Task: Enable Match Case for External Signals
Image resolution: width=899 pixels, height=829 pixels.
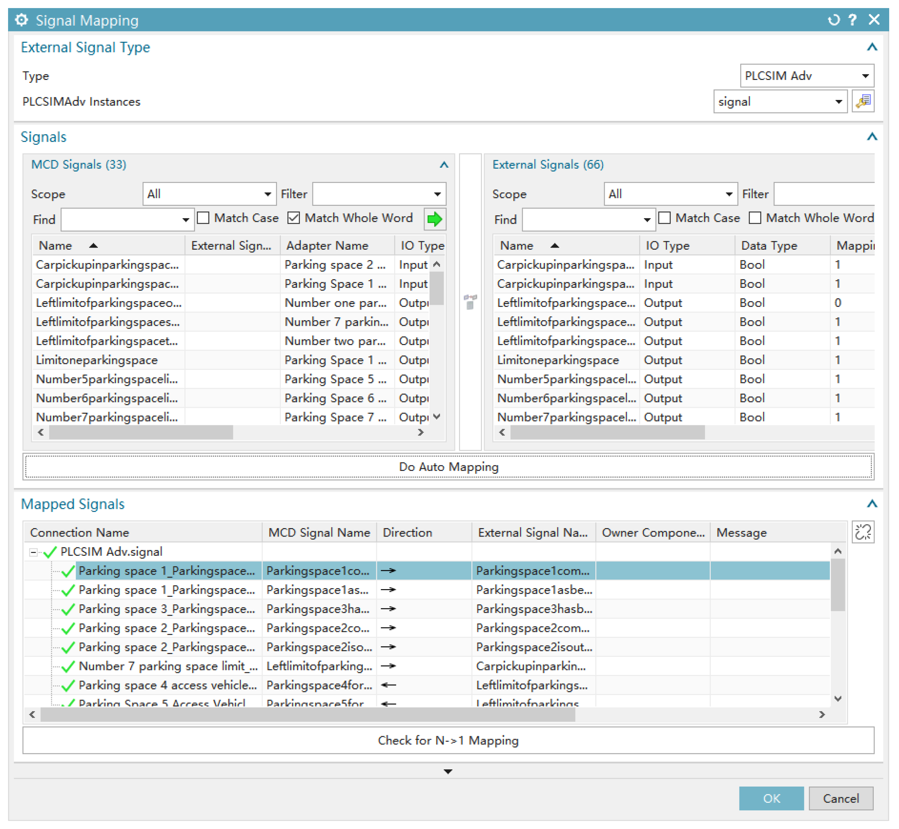Action: [x=664, y=218]
